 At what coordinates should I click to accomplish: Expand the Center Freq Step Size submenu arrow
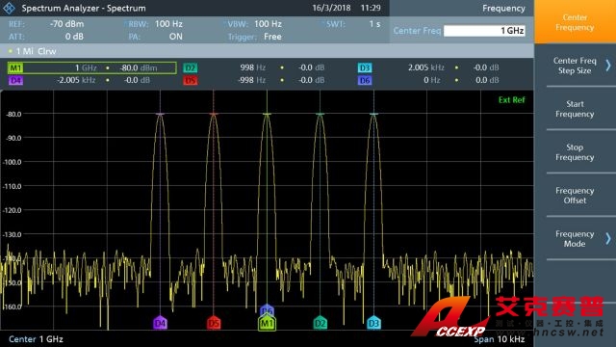coord(608,66)
